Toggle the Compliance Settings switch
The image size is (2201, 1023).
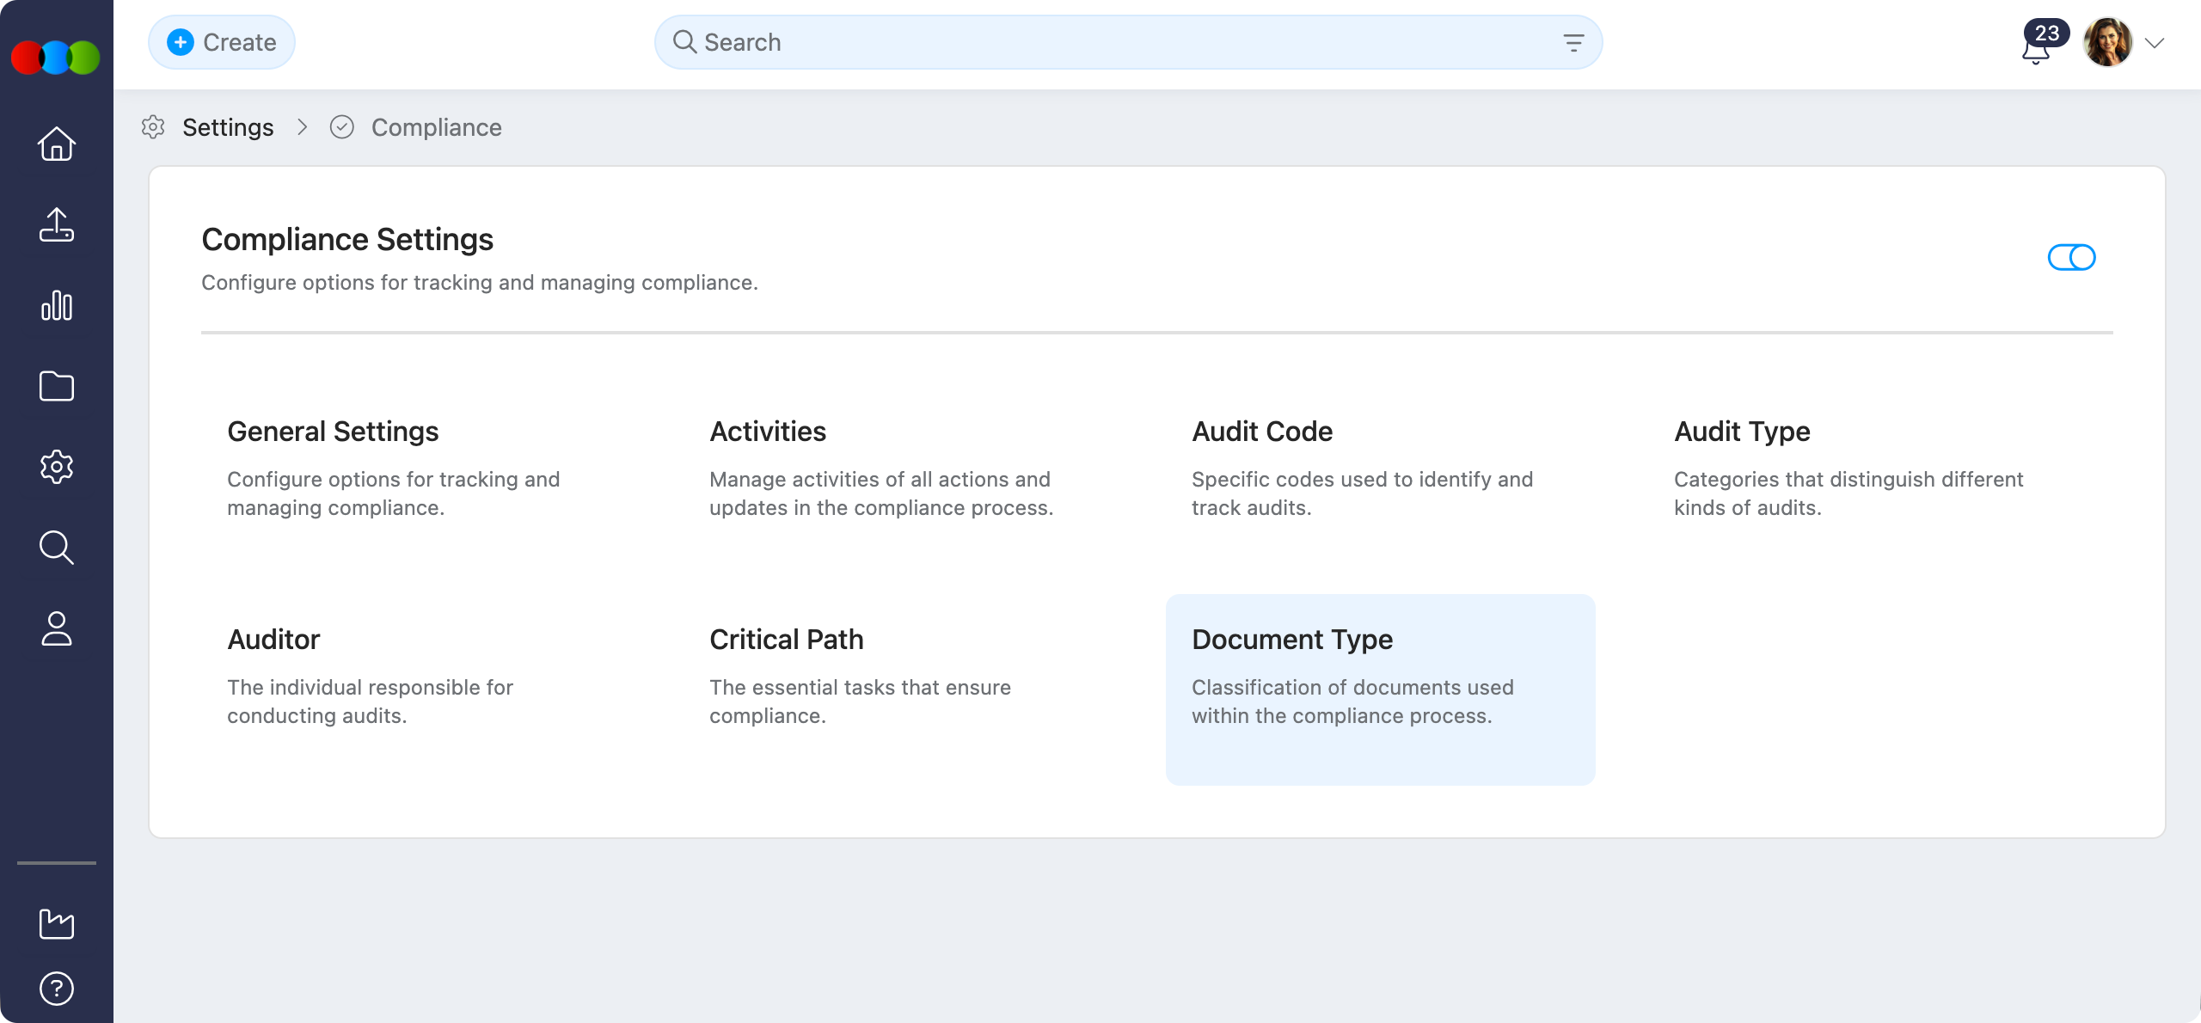[x=2071, y=256]
